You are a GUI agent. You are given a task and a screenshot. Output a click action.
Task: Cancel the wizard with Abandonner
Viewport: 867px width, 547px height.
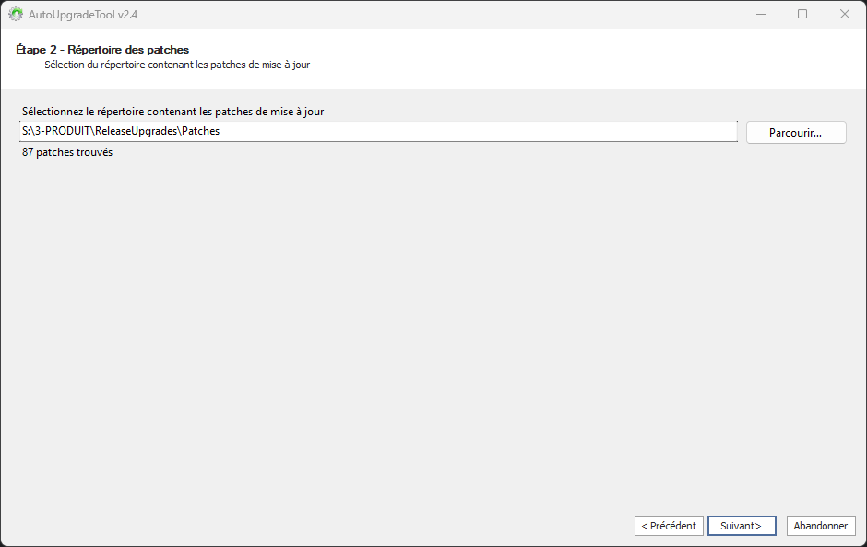(x=820, y=526)
